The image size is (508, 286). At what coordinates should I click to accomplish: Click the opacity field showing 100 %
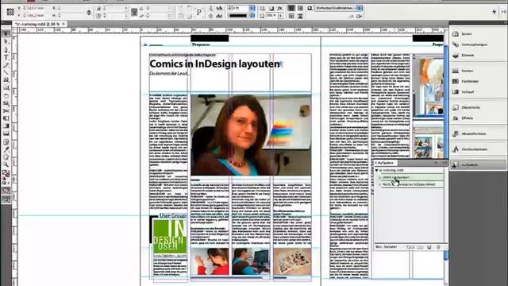click(271, 16)
